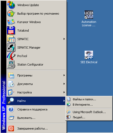This screenshot has height=133, width=113.
Task: Click the SIMATIC folder icon
Action: click(x=11, y=39)
